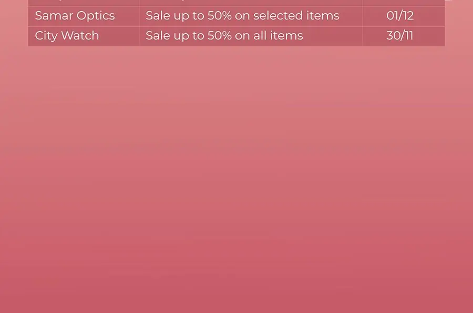Click the 50% figure in Samar Optics row
Viewport: 473px width, 313px height.
[x=219, y=16]
